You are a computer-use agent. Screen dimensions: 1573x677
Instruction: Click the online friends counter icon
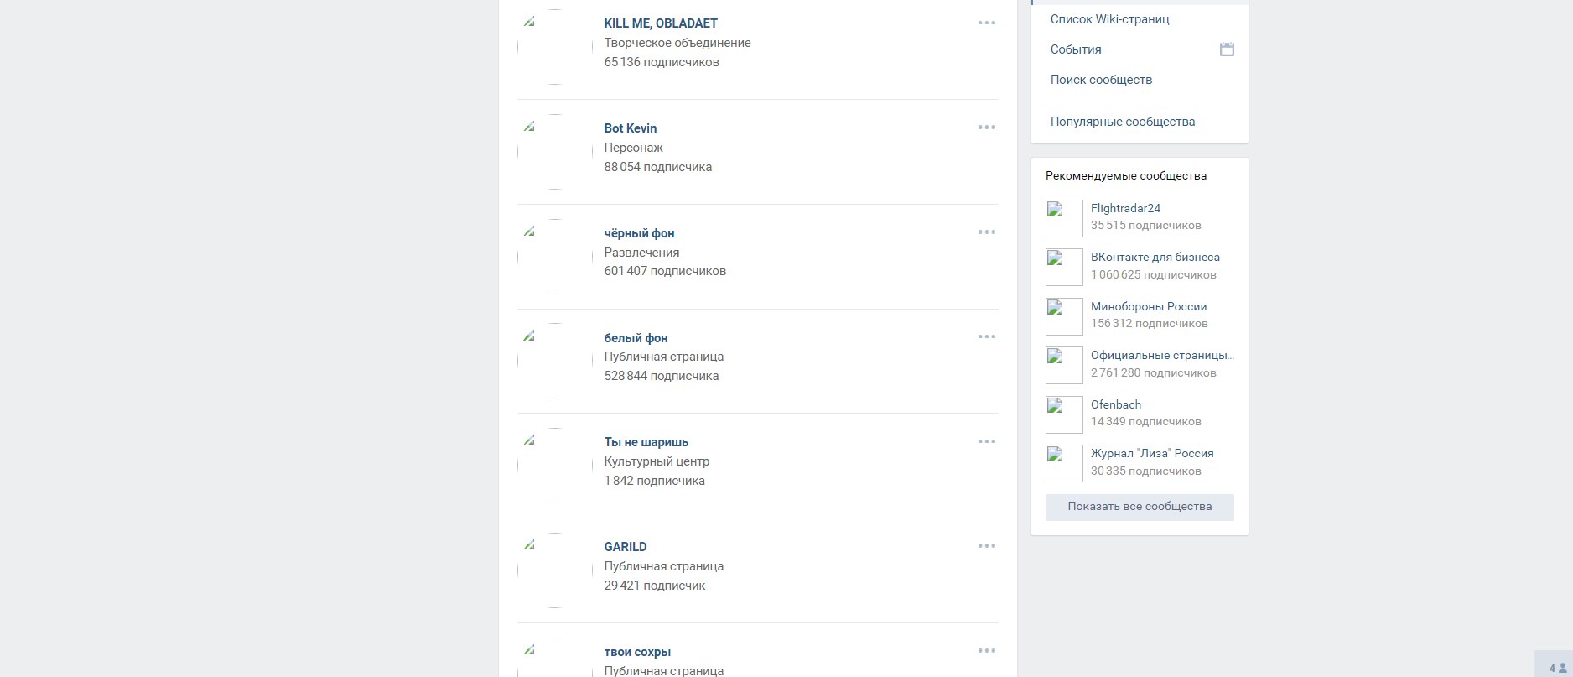pyautogui.click(x=1556, y=668)
